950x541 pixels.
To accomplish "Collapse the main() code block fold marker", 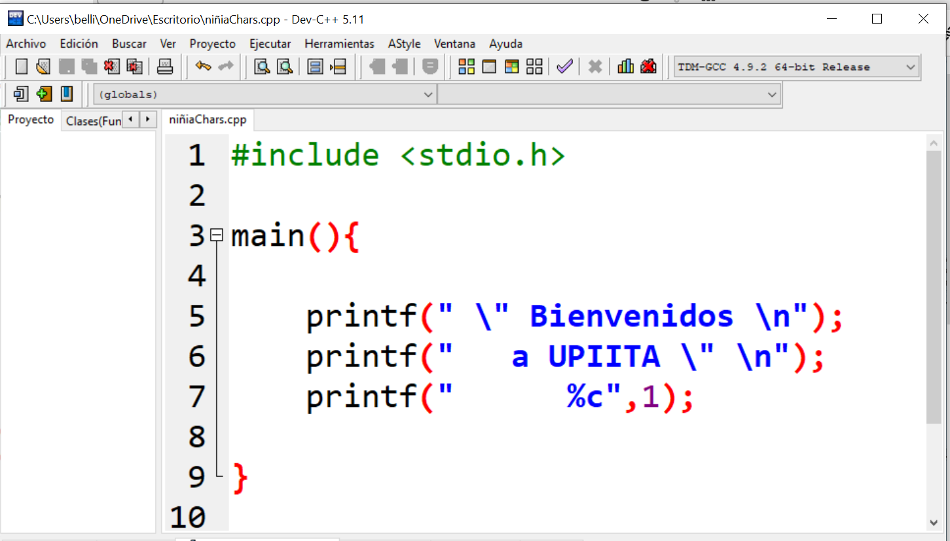I will 217,234.
